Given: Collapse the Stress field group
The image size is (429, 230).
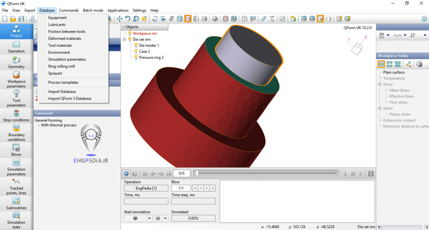Looking at the screenshot, I should tap(379, 84).
